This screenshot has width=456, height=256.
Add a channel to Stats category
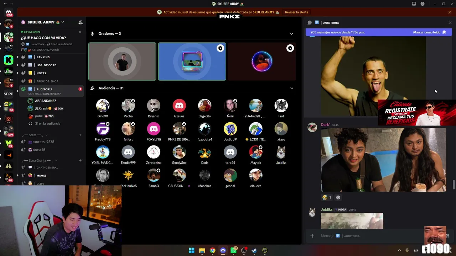click(x=80, y=135)
